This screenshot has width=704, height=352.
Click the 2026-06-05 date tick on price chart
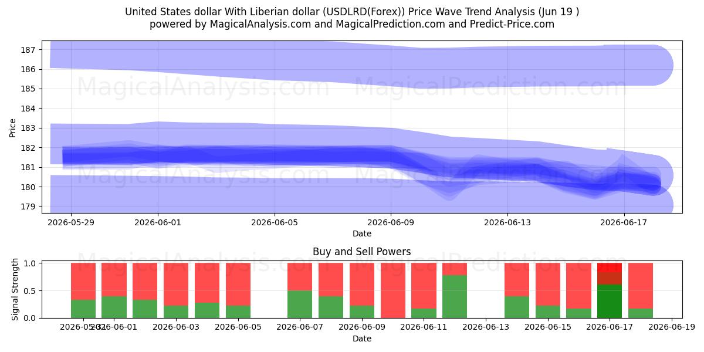point(275,222)
